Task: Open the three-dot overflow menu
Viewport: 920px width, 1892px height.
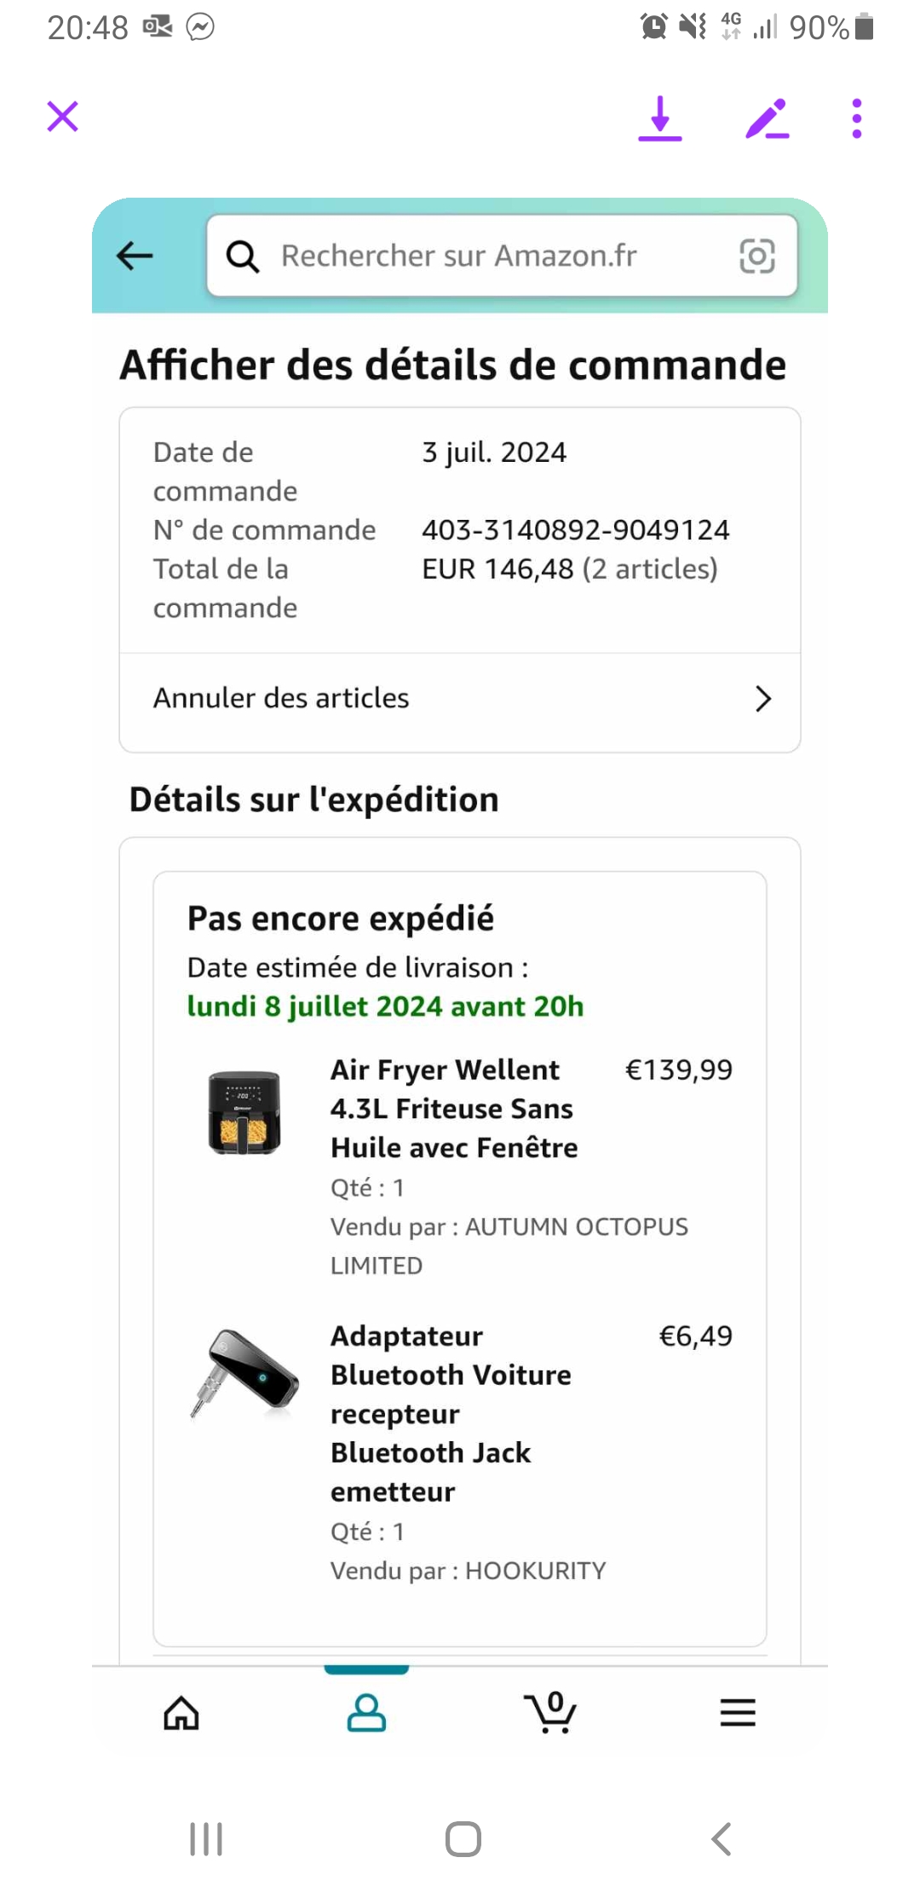Action: pyautogui.click(x=857, y=118)
